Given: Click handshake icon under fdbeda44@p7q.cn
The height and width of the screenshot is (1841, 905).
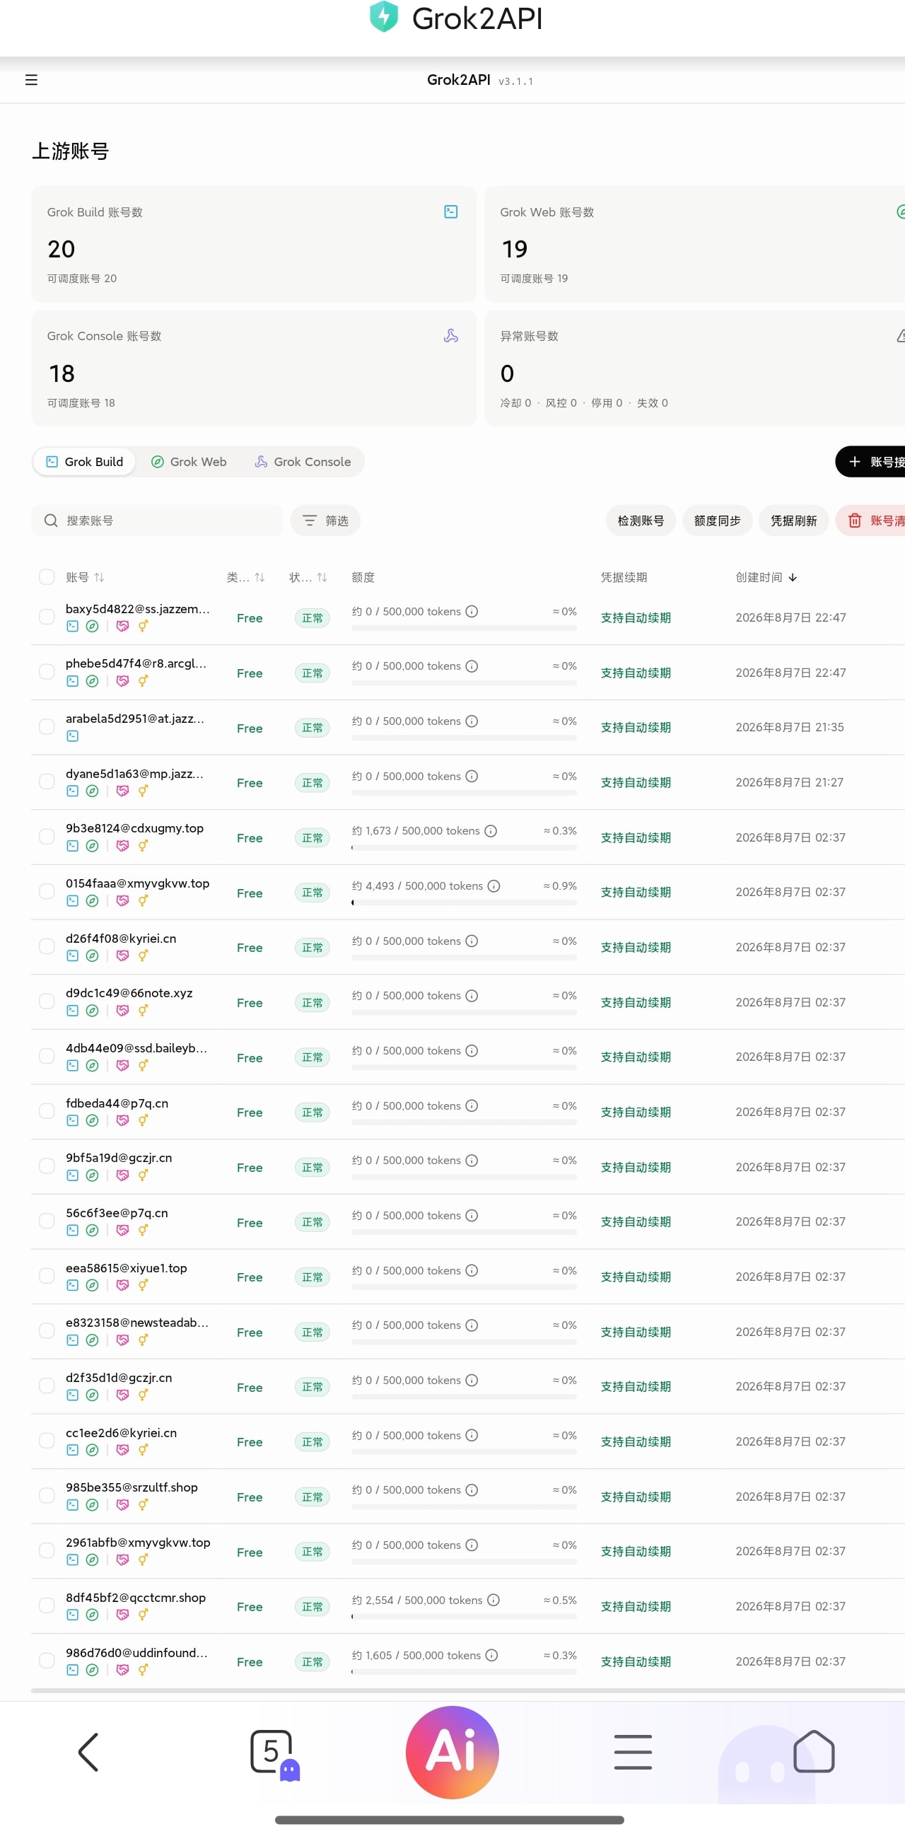Looking at the screenshot, I should (x=123, y=1120).
